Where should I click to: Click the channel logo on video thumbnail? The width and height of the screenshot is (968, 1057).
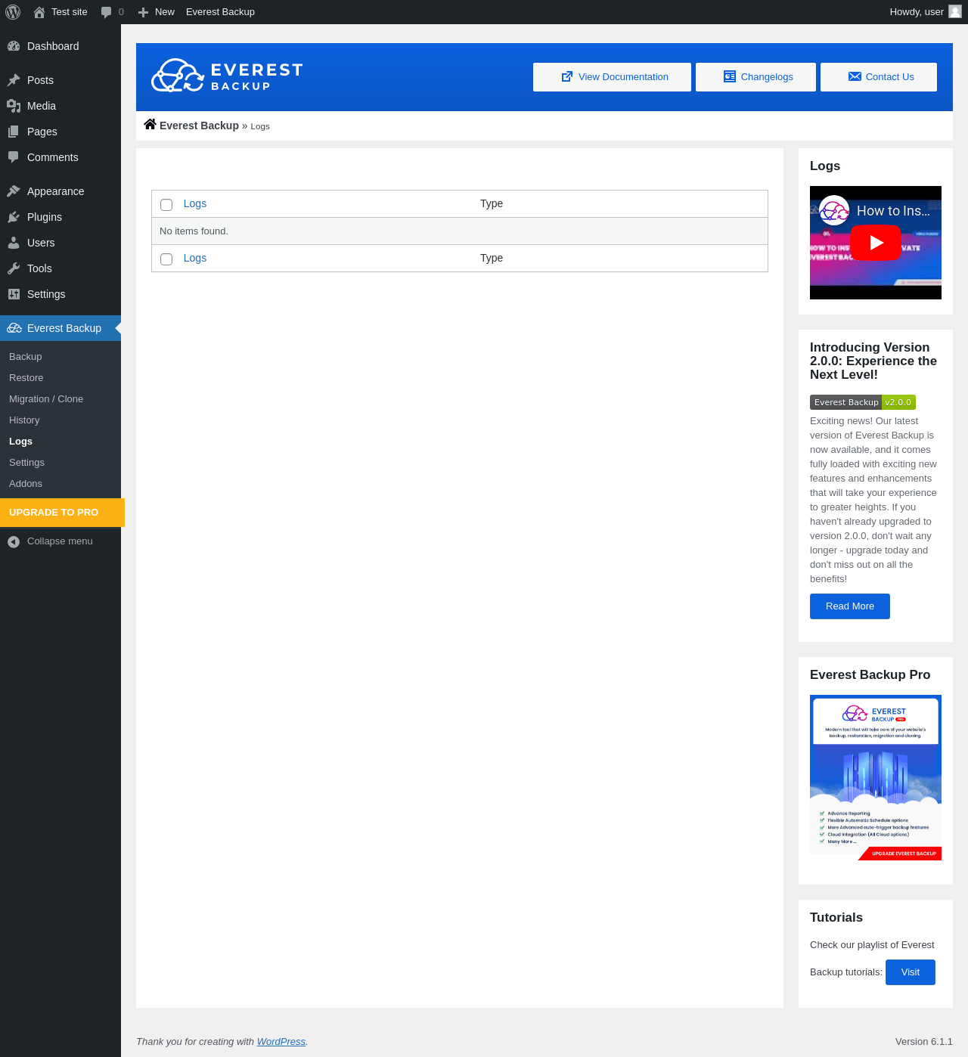tap(834, 211)
